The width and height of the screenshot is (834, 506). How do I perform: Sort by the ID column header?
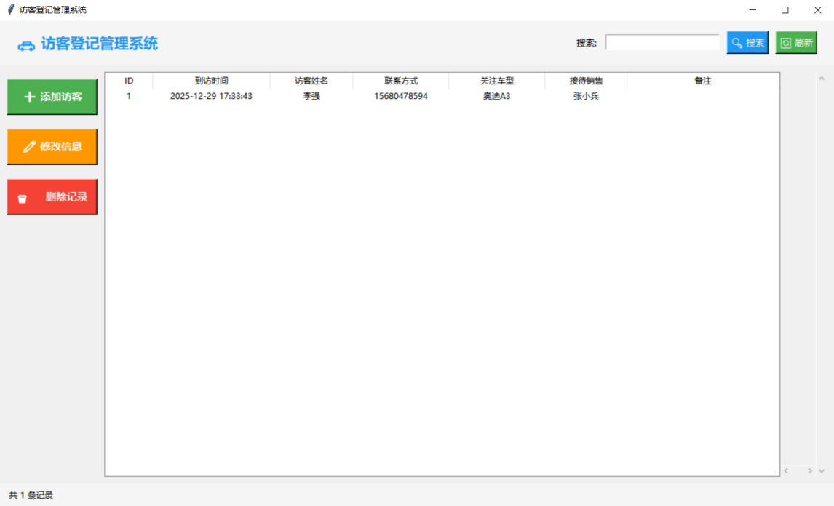pyautogui.click(x=129, y=81)
